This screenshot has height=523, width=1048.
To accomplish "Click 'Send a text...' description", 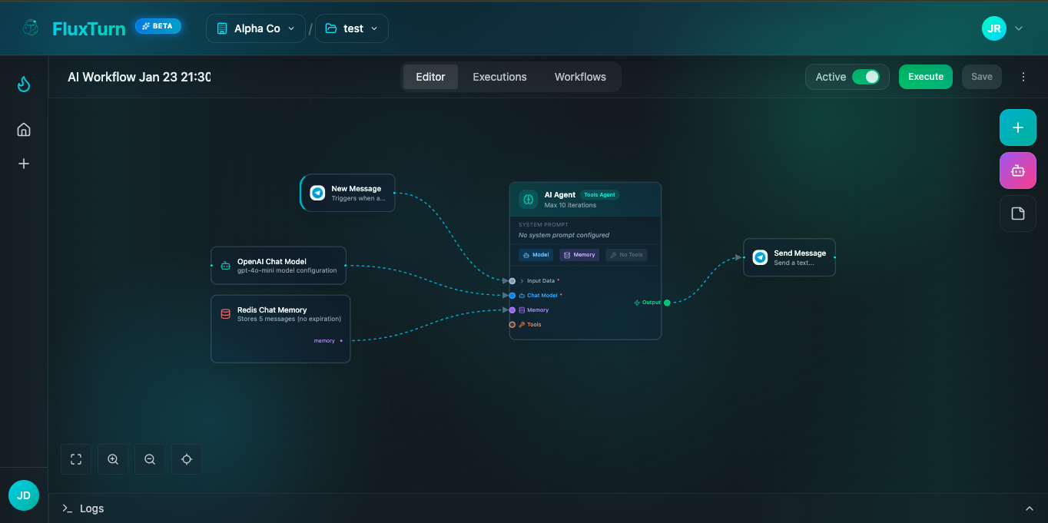I will (794, 263).
